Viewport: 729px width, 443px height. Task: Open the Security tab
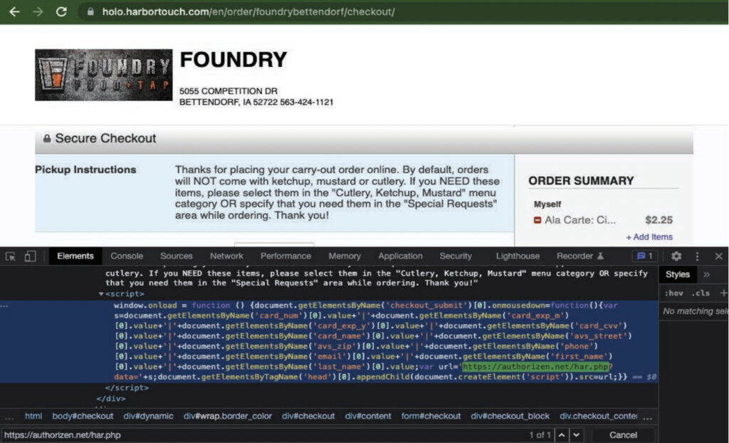(456, 256)
